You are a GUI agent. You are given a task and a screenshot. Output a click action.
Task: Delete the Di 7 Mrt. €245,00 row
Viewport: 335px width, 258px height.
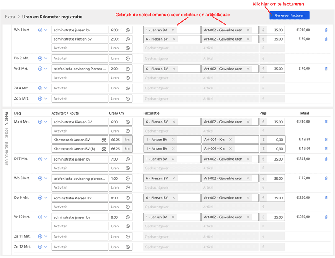(x=326, y=159)
